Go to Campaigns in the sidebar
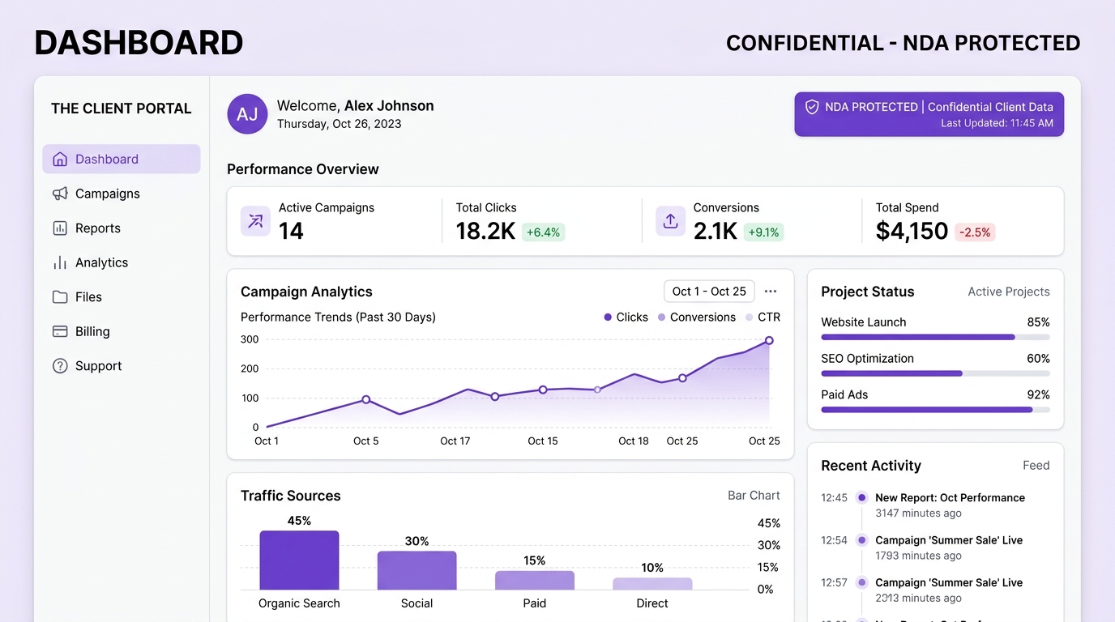Screen dimensions: 1115x622 click(x=122, y=194)
